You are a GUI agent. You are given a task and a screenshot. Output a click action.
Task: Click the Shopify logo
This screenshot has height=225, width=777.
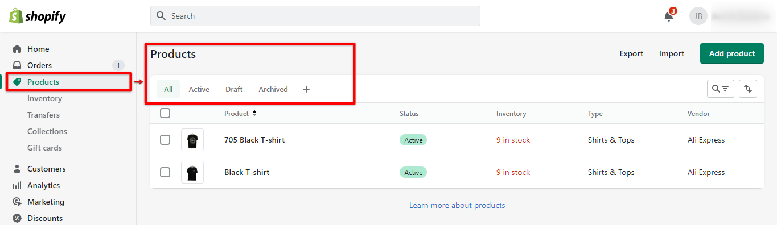click(38, 16)
